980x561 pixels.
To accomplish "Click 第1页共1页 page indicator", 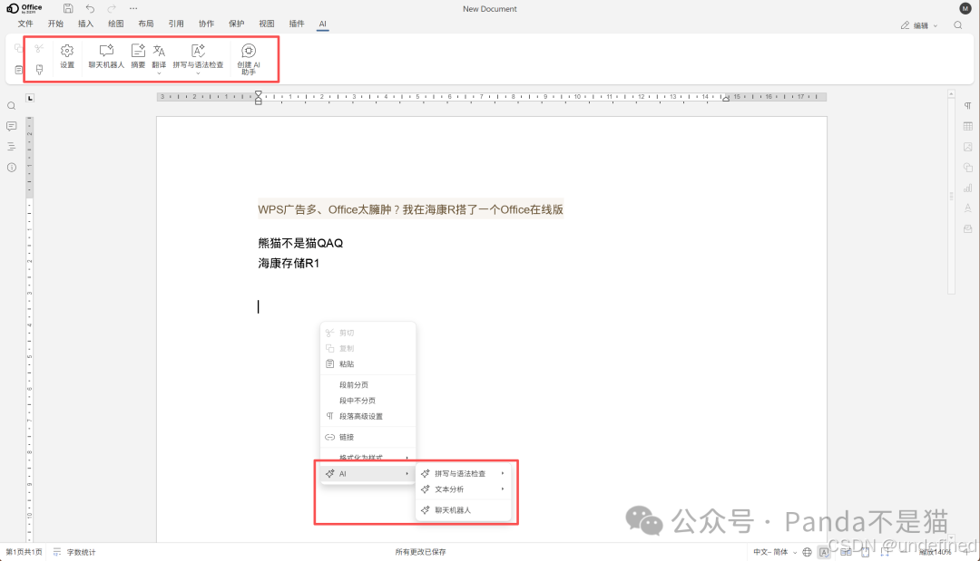I will pos(24,552).
